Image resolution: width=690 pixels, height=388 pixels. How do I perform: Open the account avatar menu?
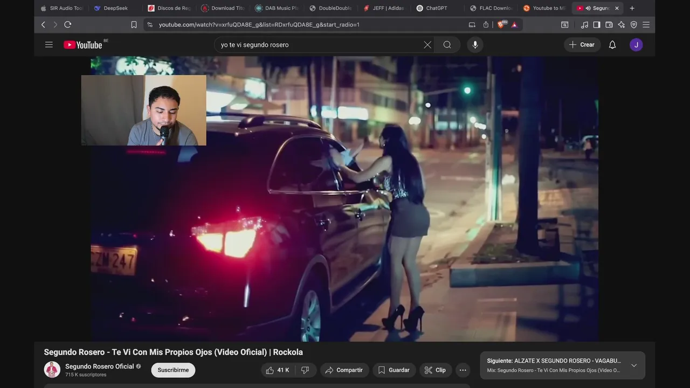[636, 45]
